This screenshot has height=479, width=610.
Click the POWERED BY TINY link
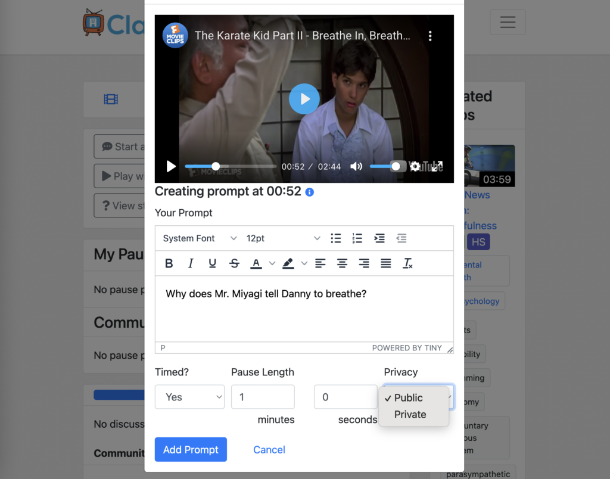pos(407,348)
